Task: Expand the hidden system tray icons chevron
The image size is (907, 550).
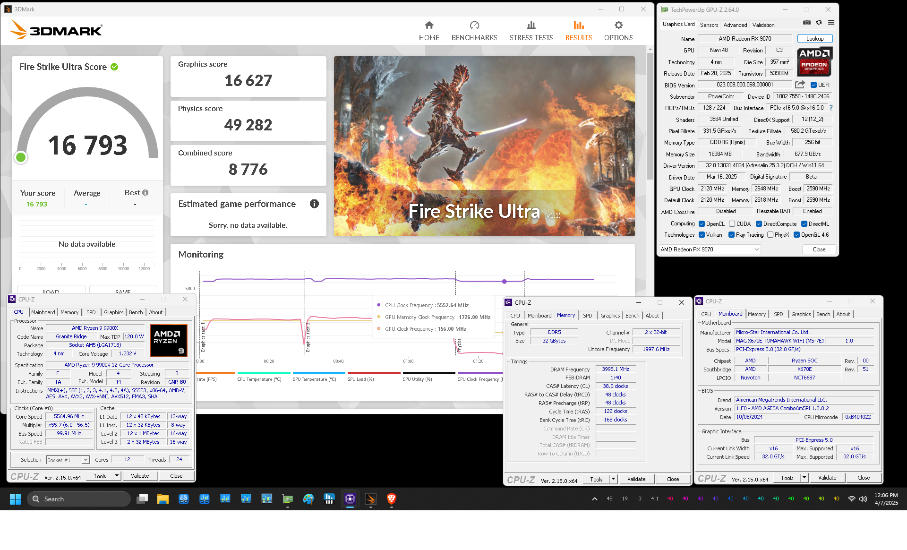Action: [x=595, y=499]
